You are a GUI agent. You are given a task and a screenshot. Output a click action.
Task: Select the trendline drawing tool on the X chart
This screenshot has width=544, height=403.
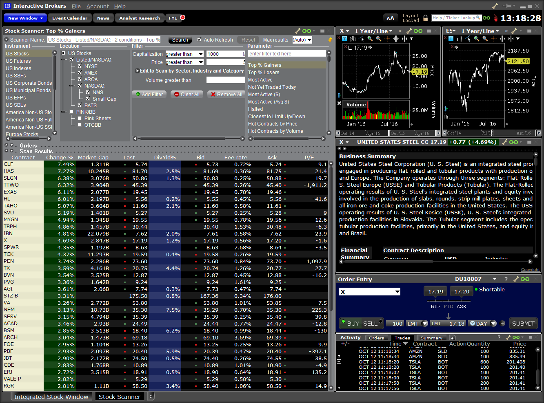pyautogui.click(x=361, y=38)
